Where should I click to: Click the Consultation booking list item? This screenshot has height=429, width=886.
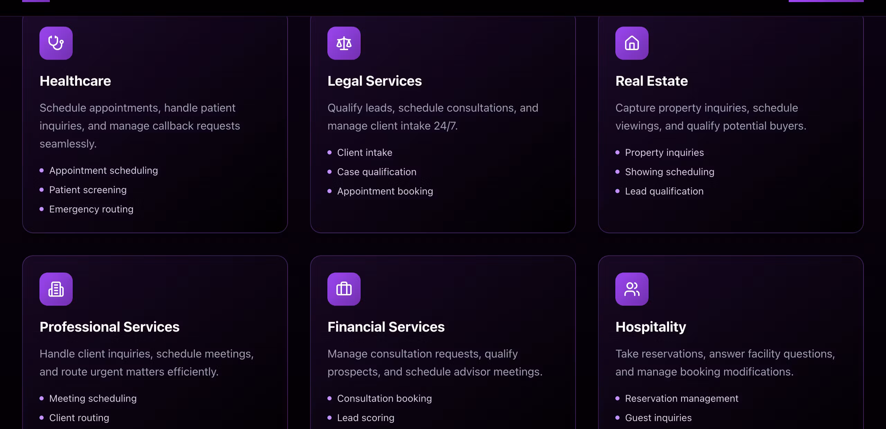pos(385,399)
